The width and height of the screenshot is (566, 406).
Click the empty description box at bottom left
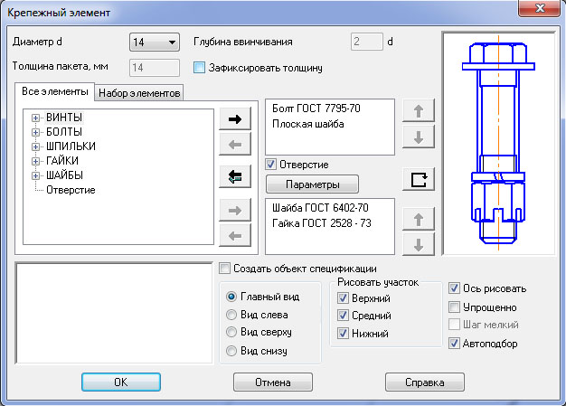114,313
